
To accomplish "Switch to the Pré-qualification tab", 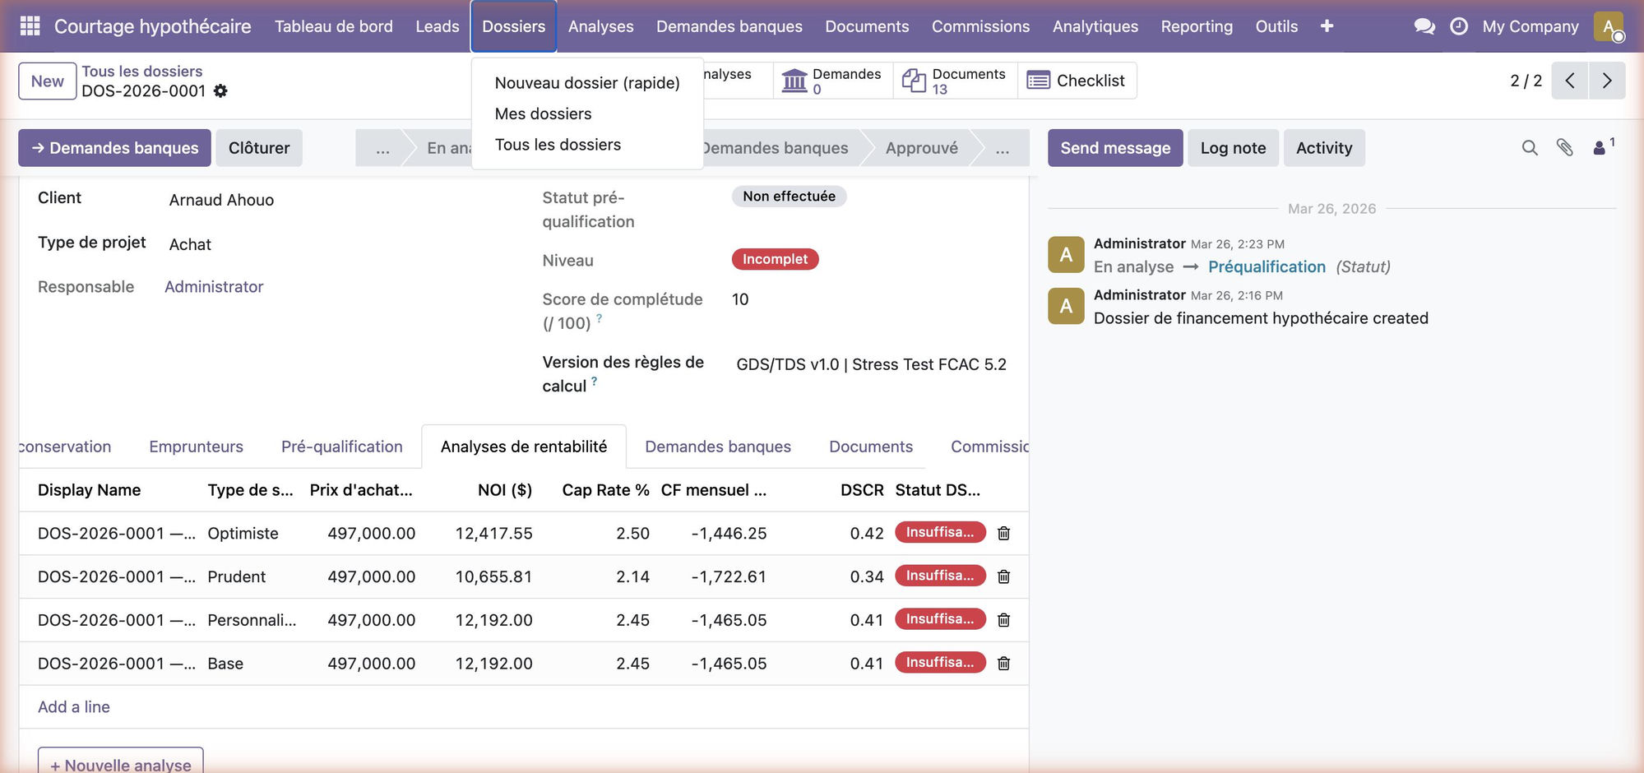I will click(341, 447).
